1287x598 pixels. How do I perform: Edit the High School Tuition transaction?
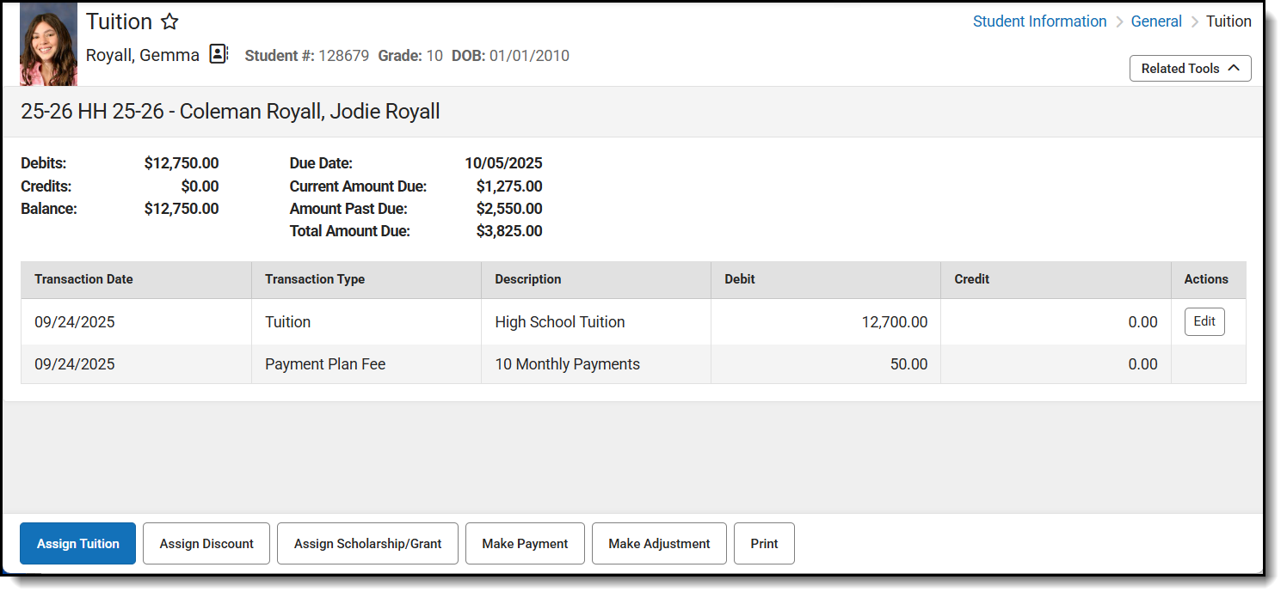1204,321
